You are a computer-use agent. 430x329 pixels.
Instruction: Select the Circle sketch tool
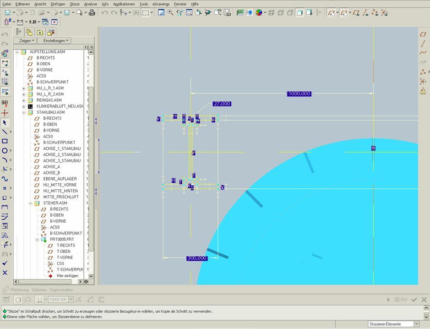click(5, 150)
